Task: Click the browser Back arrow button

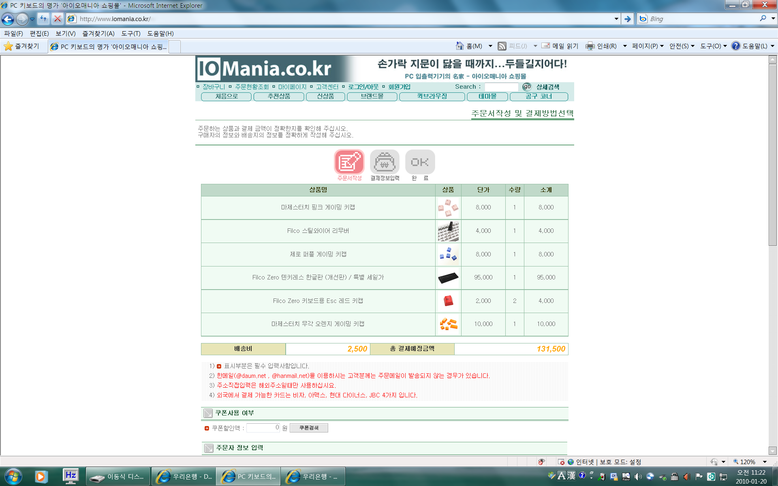Action: (x=8, y=19)
